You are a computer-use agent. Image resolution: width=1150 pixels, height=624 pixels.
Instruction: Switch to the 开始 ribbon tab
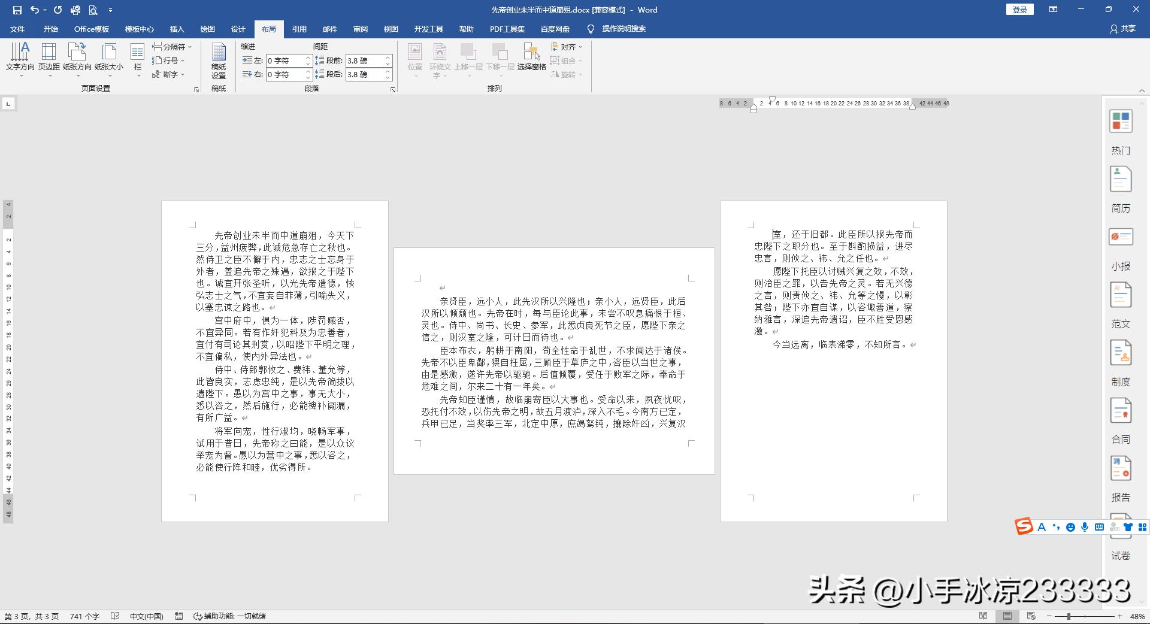tap(50, 29)
